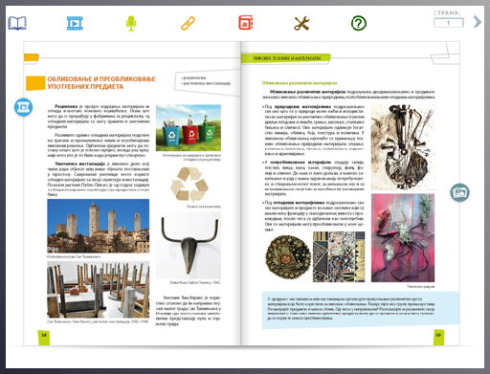Open the crossed wrench tools icon
This screenshot has height=374, width=490.
click(x=301, y=23)
